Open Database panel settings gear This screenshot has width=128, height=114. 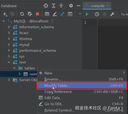coord(71,6)
